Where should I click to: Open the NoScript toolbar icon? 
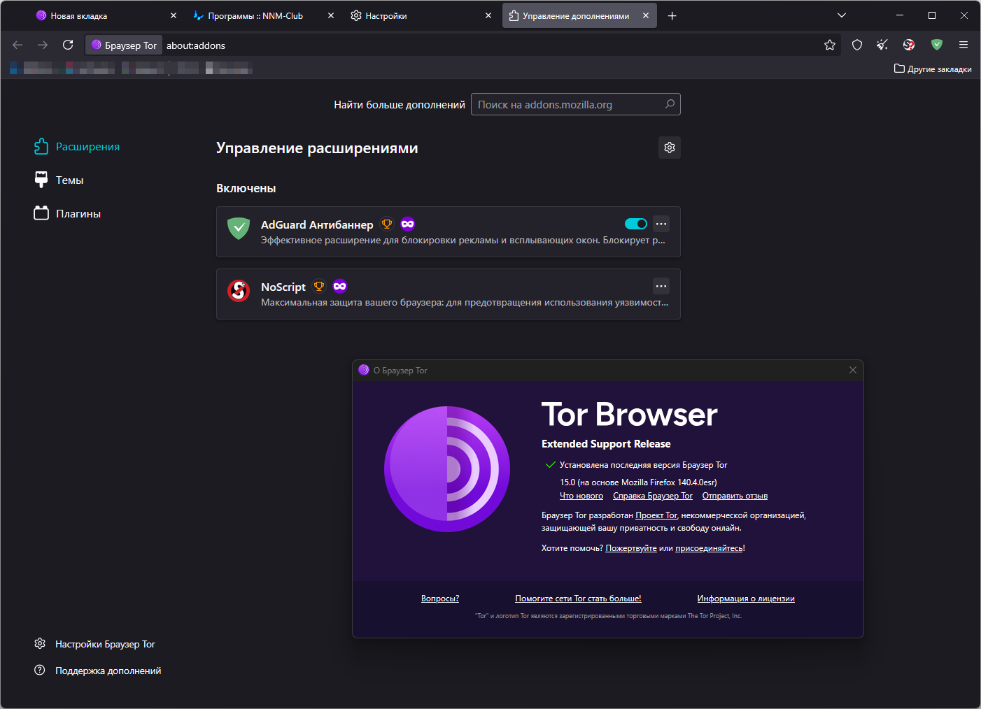point(909,45)
